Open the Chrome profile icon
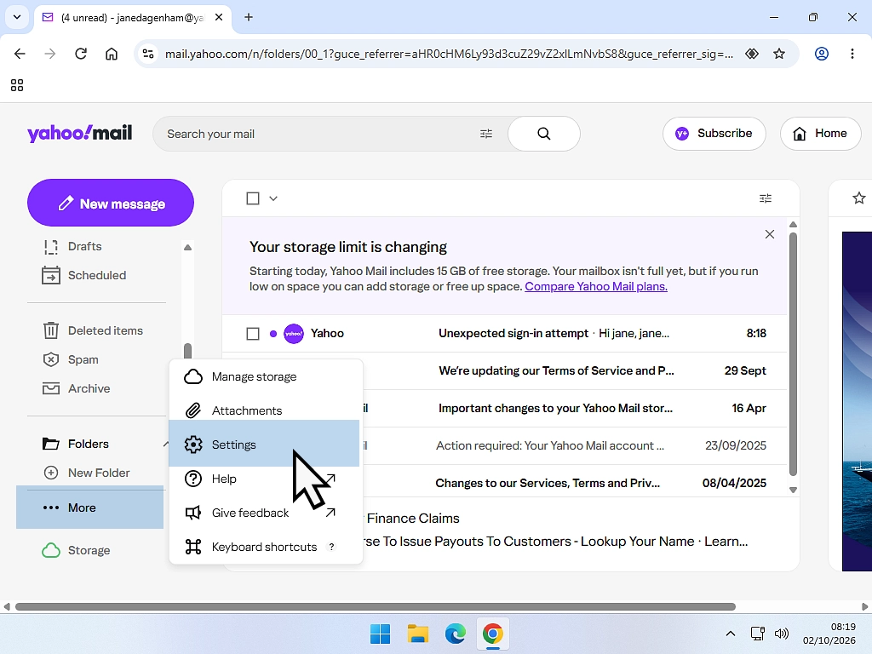 (x=822, y=54)
